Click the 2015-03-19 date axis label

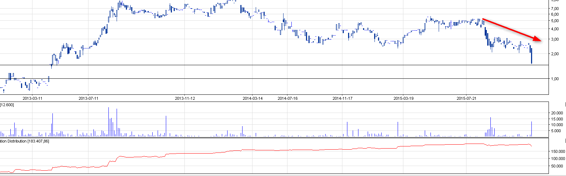tap(404, 98)
